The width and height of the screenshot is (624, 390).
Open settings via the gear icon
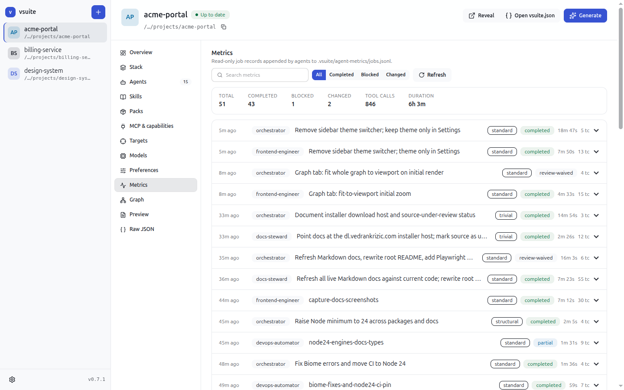pyautogui.click(x=12, y=380)
